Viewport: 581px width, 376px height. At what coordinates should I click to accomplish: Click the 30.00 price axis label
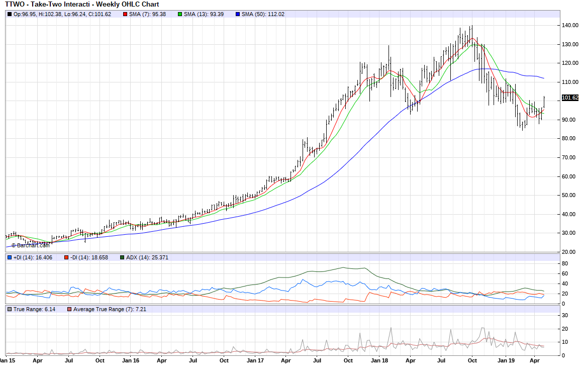pos(568,233)
